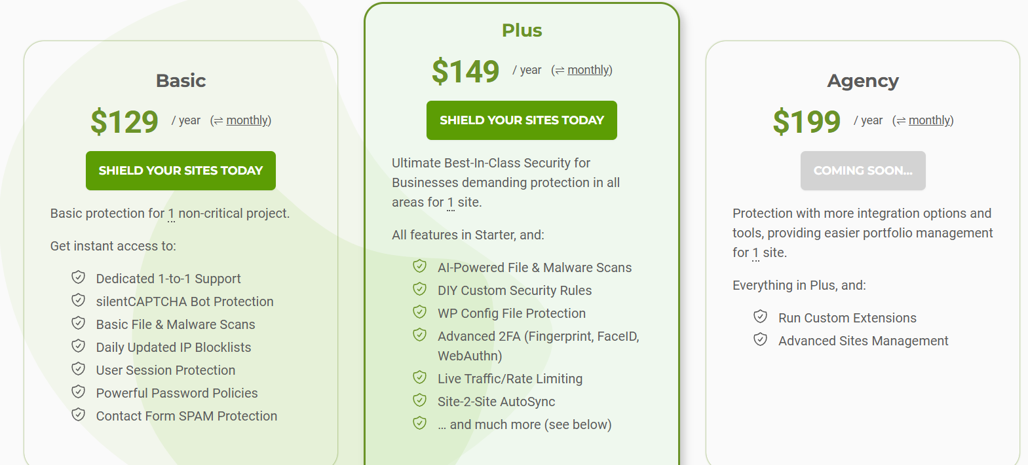Click the Agency plan site count "1"
The image size is (1028, 465).
pyautogui.click(x=755, y=253)
